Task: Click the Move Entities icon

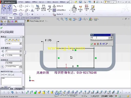Action: tap(54, 14)
